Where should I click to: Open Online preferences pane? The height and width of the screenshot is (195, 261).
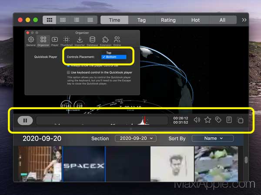pos(117,41)
